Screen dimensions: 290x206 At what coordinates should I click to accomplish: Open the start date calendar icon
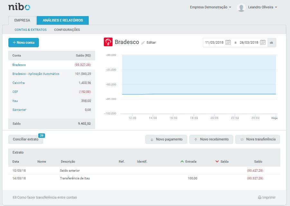pyautogui.click(x=228, y=42)
